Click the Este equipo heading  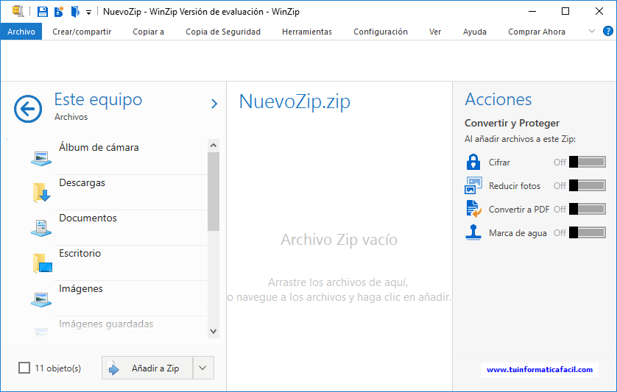[x=98, y=99]
